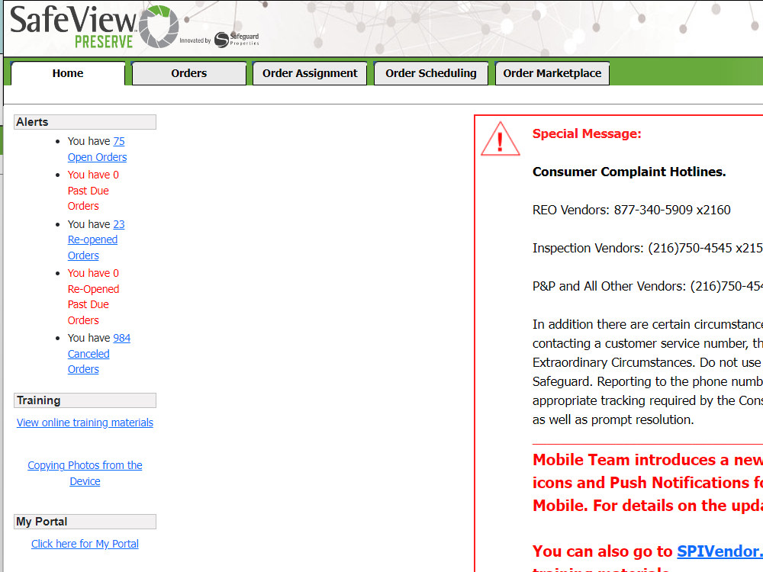Click 'Consumer Complaint Hotlines.' heading
The height and width of the screenshot is (572, 763).
629,172
